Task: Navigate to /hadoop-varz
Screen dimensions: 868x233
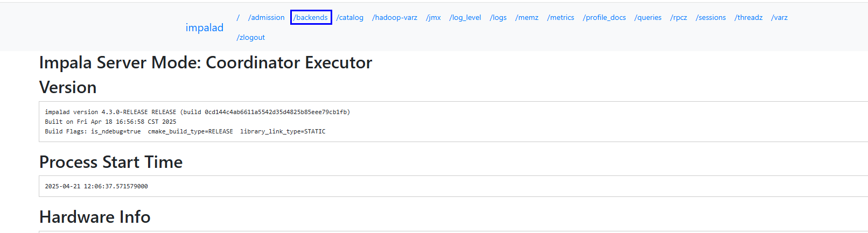Action: click(395, 17)
